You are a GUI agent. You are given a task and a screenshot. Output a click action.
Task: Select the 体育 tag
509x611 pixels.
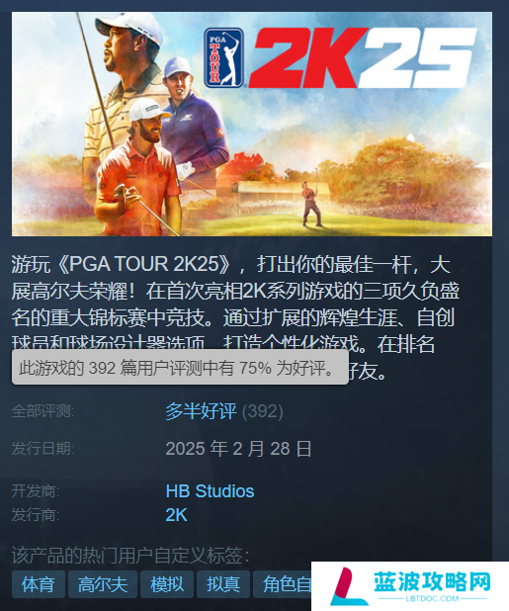point(39,584)
